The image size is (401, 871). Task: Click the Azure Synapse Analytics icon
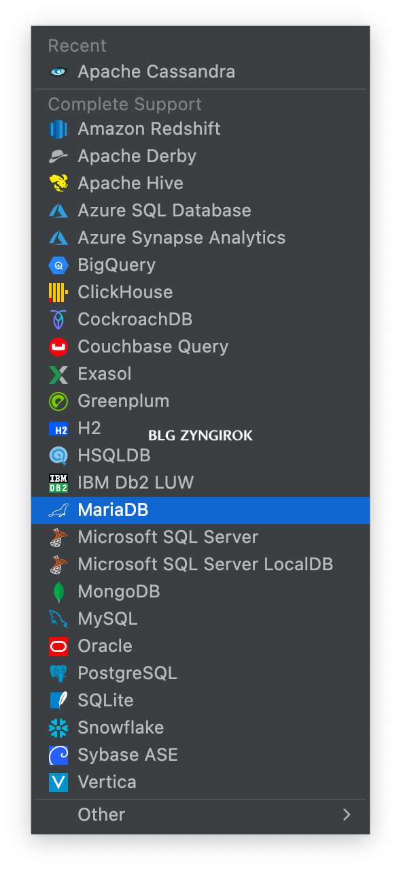58,237
